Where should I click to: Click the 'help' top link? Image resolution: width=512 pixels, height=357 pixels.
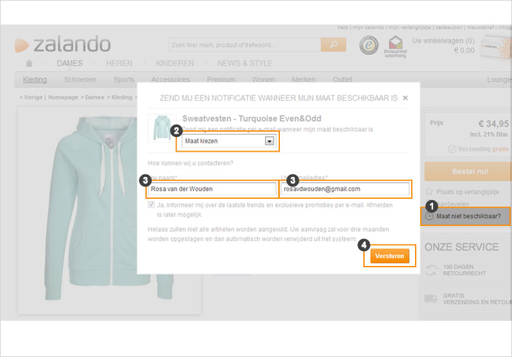tap(343, 27)
